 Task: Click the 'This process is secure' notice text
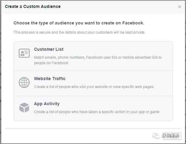point(79,32)
